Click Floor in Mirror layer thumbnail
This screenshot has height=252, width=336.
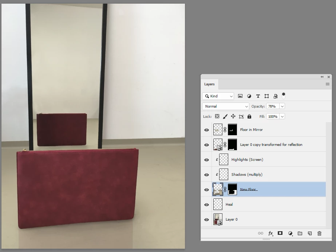[218, 130]
